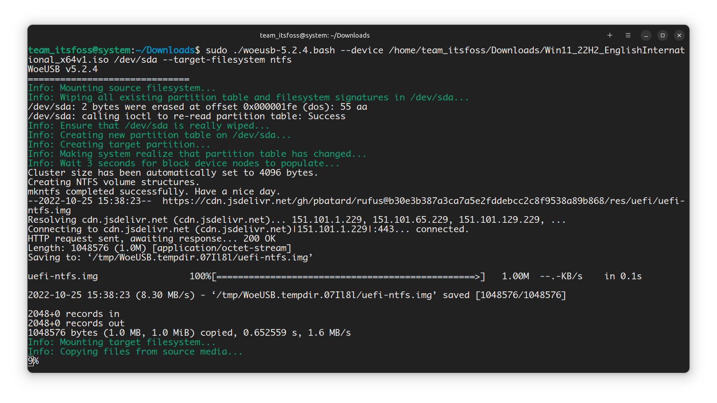Click 'Info: Wait 3 seconds for block device' line
717x403 pixels.
(184, 163)
